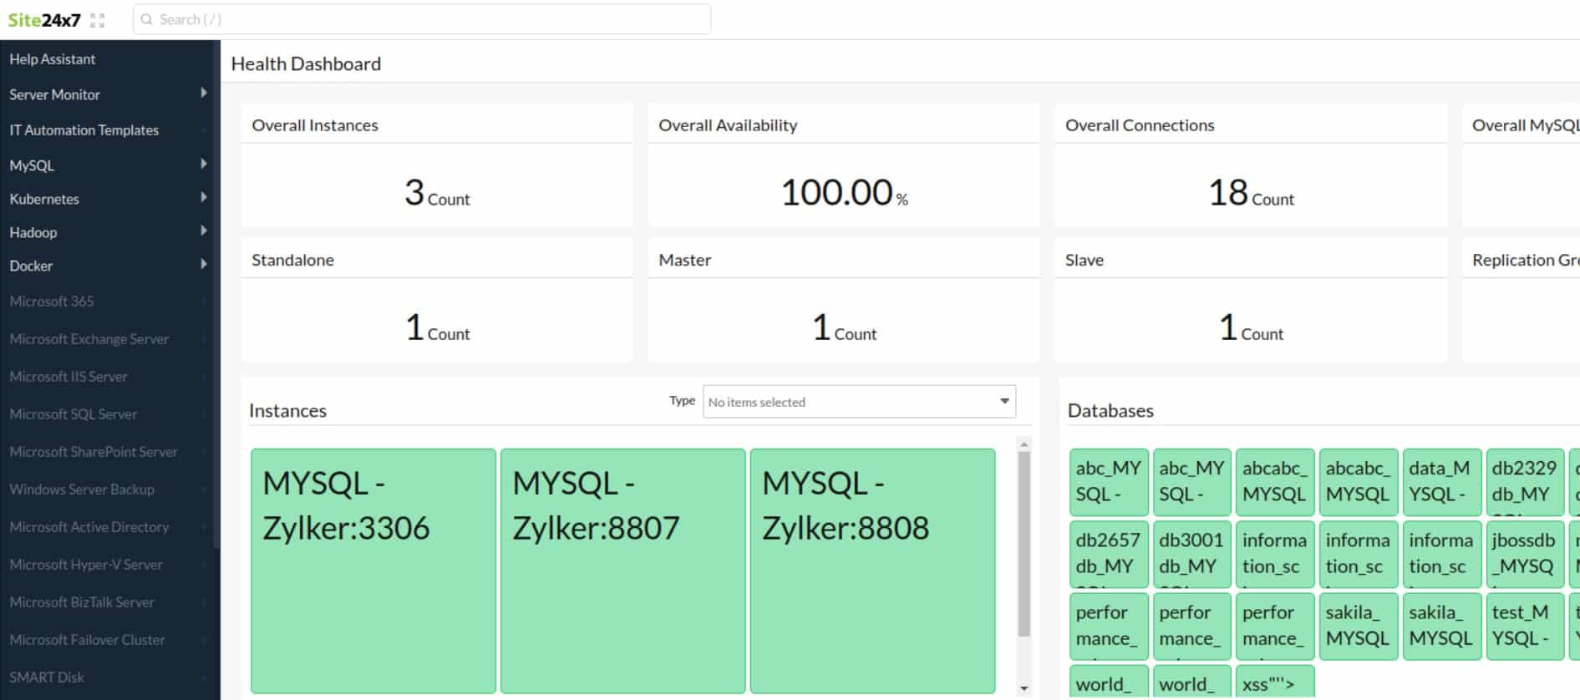The image size is (1580, 700).
Task: Click the Site24x7 logo
Action: (x=44, y=20)
